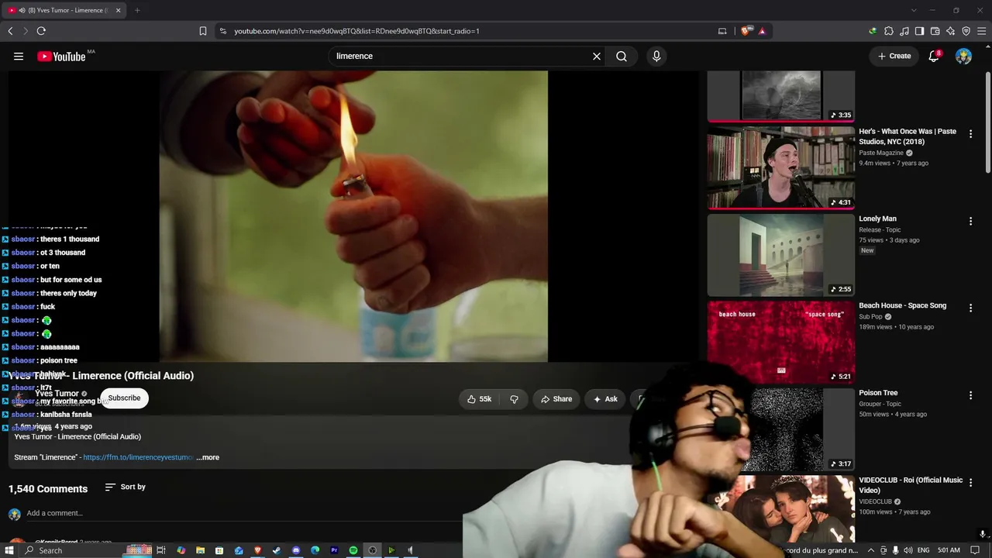Open Brave VPN shield icon
The height and width of the screenshot is (558, 992).
(966, 31)
